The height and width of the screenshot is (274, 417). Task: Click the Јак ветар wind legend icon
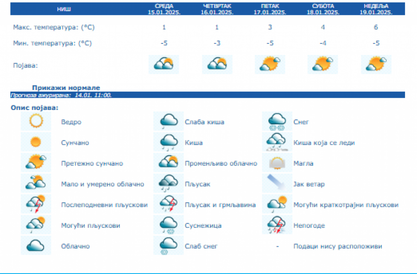click(x=277, y=184)
